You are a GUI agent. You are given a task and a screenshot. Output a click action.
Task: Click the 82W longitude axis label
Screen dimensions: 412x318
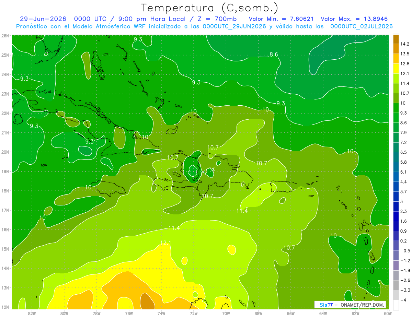[32, 313]
